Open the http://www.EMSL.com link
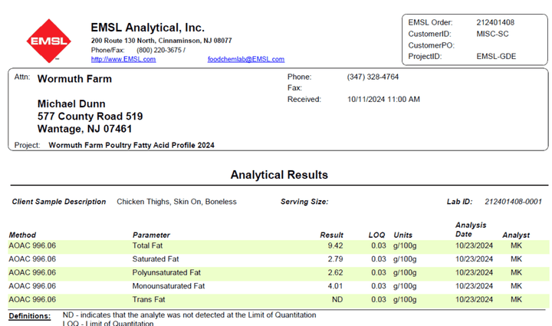The width and height of the screenshot is (552, 326). tap(123, 59)
